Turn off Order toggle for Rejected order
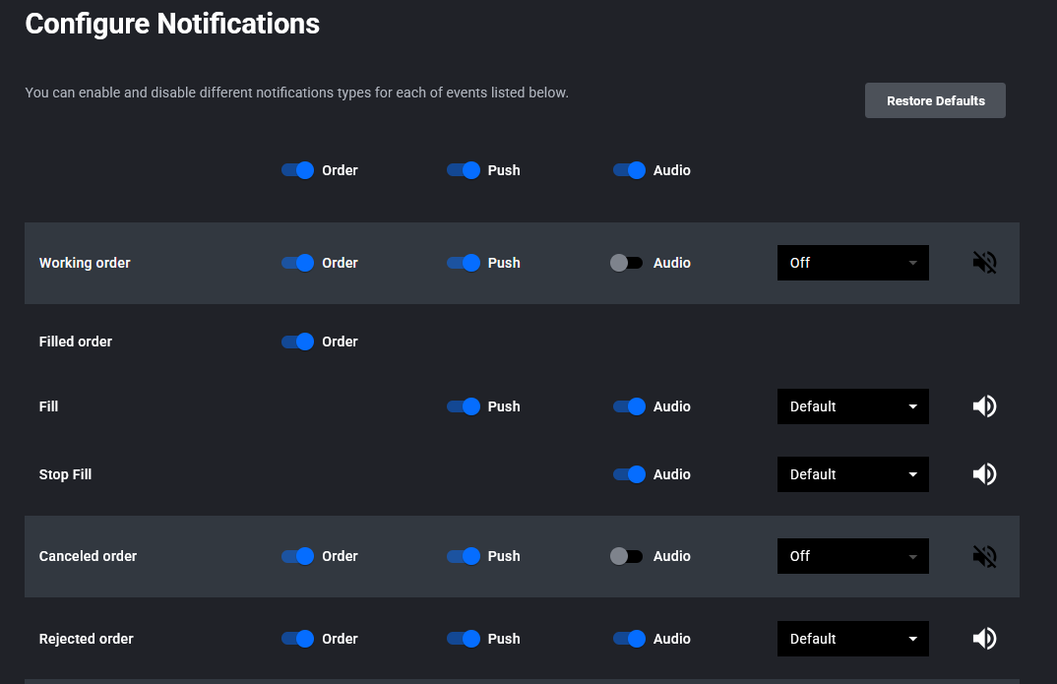Screen dimensions: 1057x684 297,639
